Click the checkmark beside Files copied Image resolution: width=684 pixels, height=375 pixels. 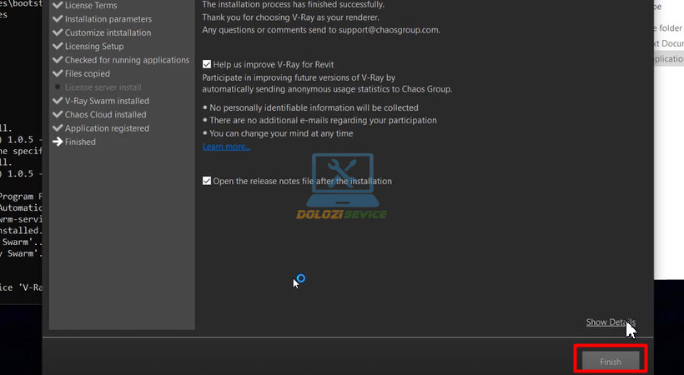pyautogui.click(x=58, y=73)
